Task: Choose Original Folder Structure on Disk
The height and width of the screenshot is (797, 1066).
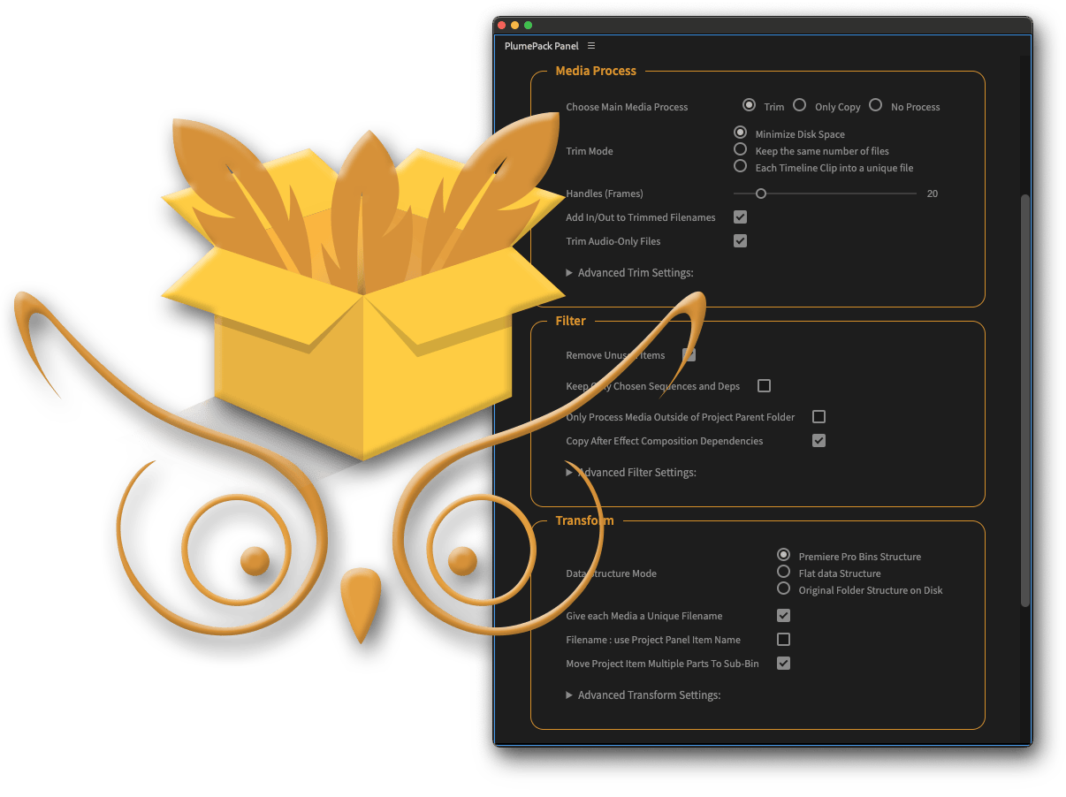Action: 783,589
